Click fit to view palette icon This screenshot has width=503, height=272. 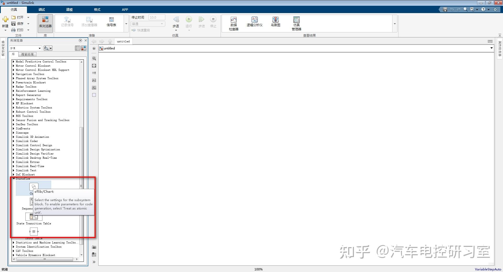(x=94, y=66)
